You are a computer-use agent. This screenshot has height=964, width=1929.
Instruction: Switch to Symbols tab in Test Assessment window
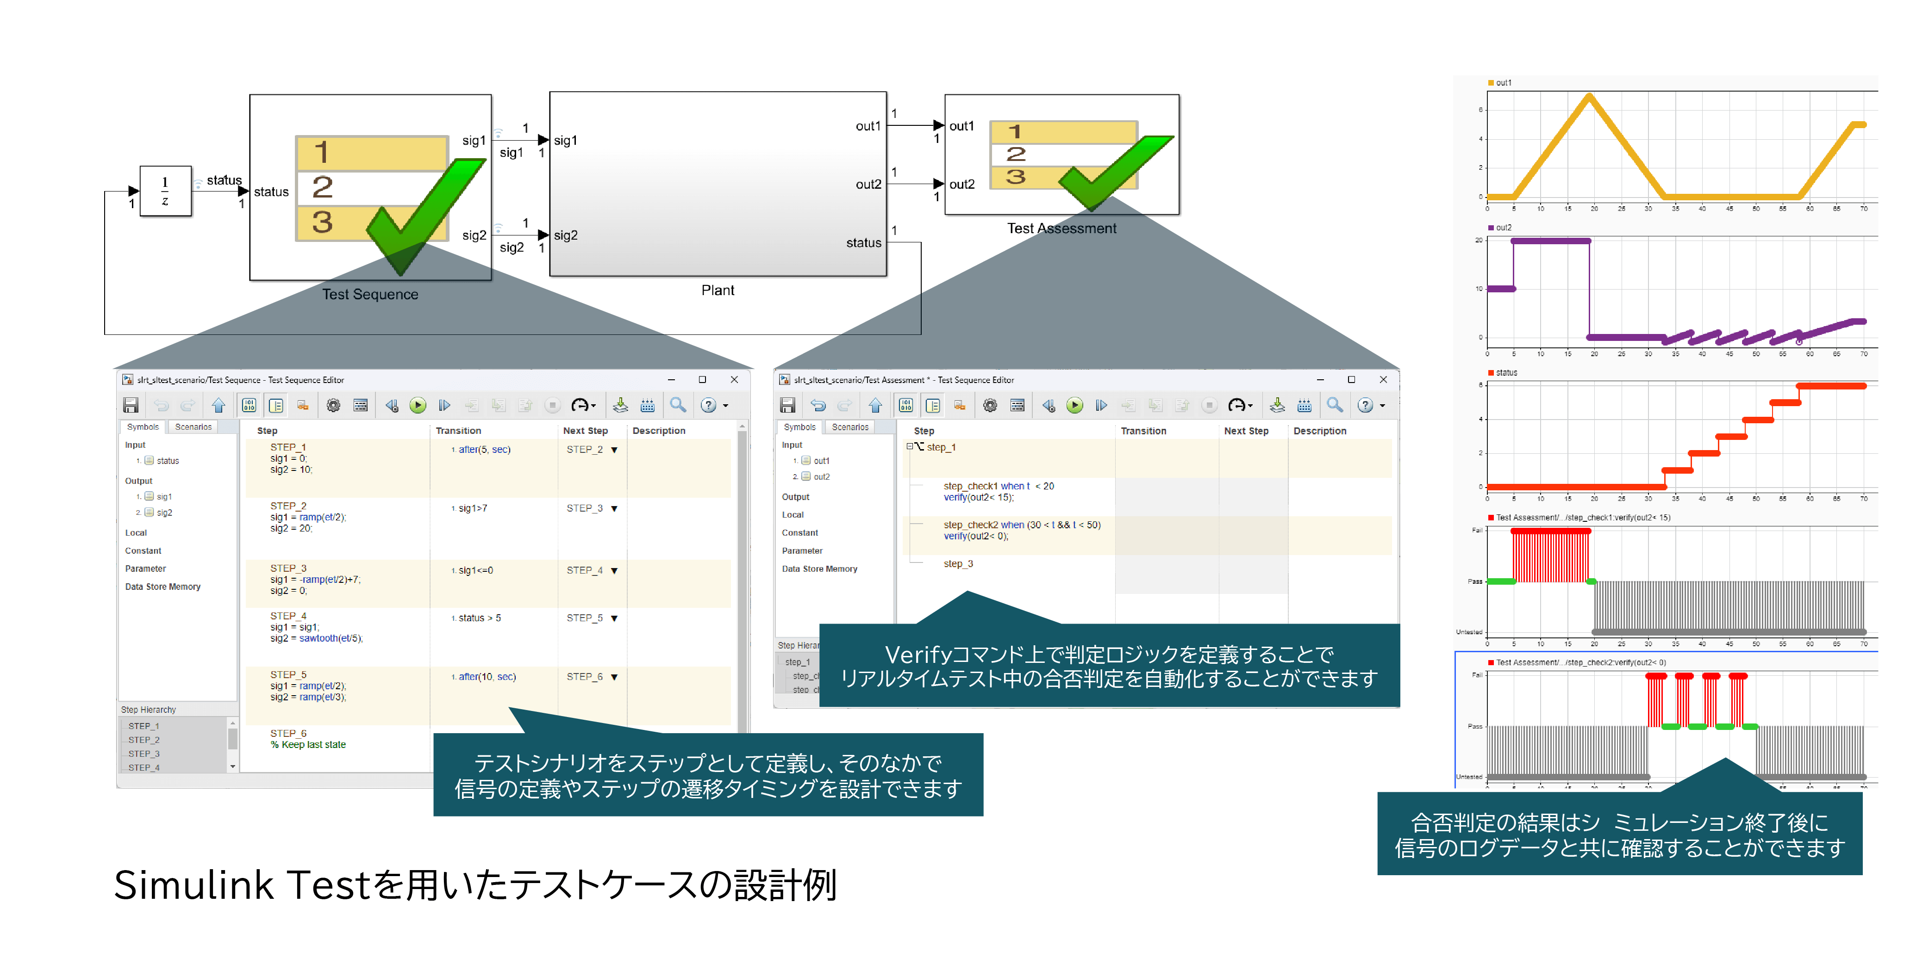click(x=800, y=426)
